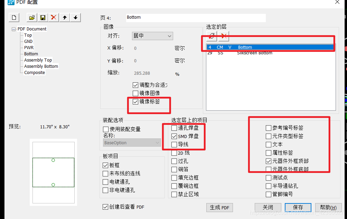Select the Top page in tree
The width and height of the screenshot is (347, 219).
[28, 35]
